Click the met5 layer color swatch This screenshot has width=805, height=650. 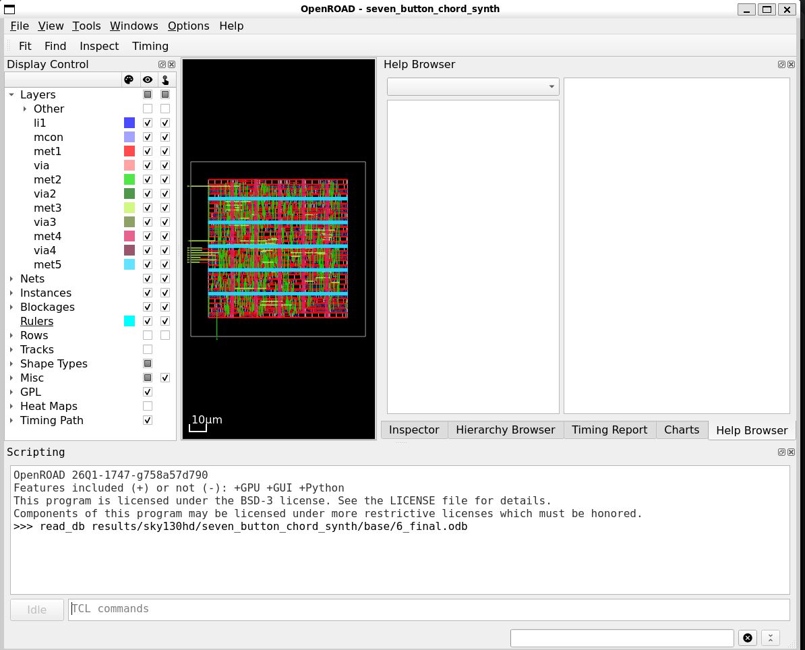(x=129, y=264)
